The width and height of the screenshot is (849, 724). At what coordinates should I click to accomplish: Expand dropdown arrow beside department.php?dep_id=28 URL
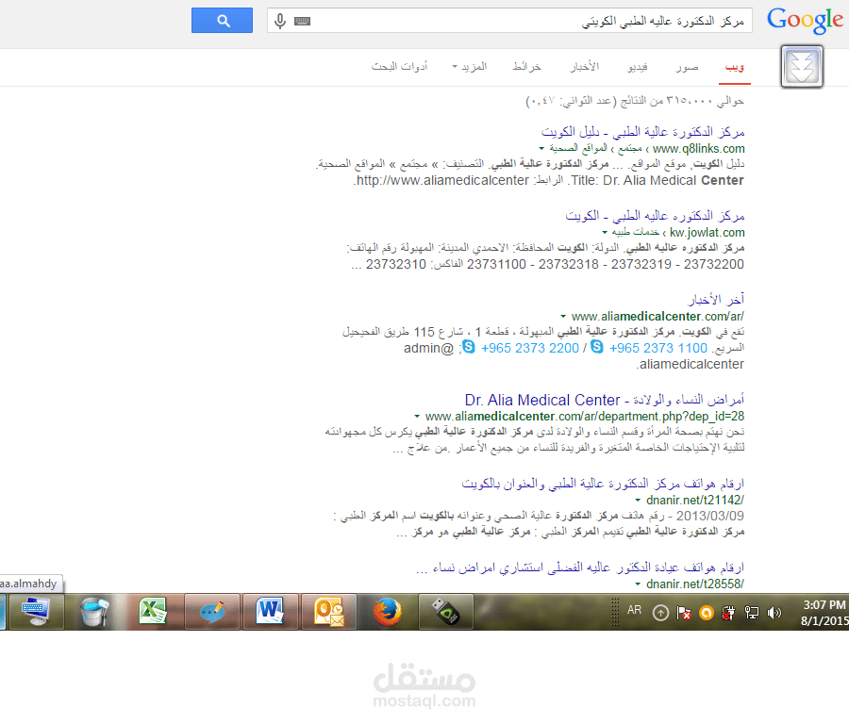[417, 416]
